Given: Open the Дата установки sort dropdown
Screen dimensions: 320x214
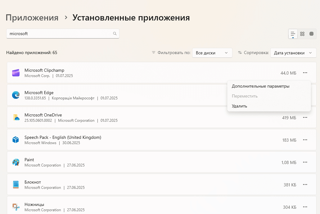Looking at the screenshot, I should (x=293, y=53).
